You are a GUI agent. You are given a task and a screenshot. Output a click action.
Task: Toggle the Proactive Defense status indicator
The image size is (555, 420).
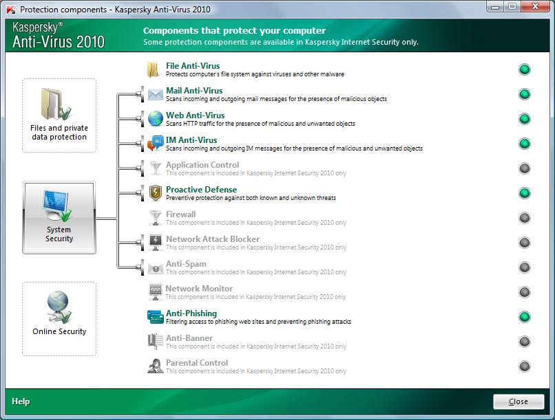(x=525, y=193)
